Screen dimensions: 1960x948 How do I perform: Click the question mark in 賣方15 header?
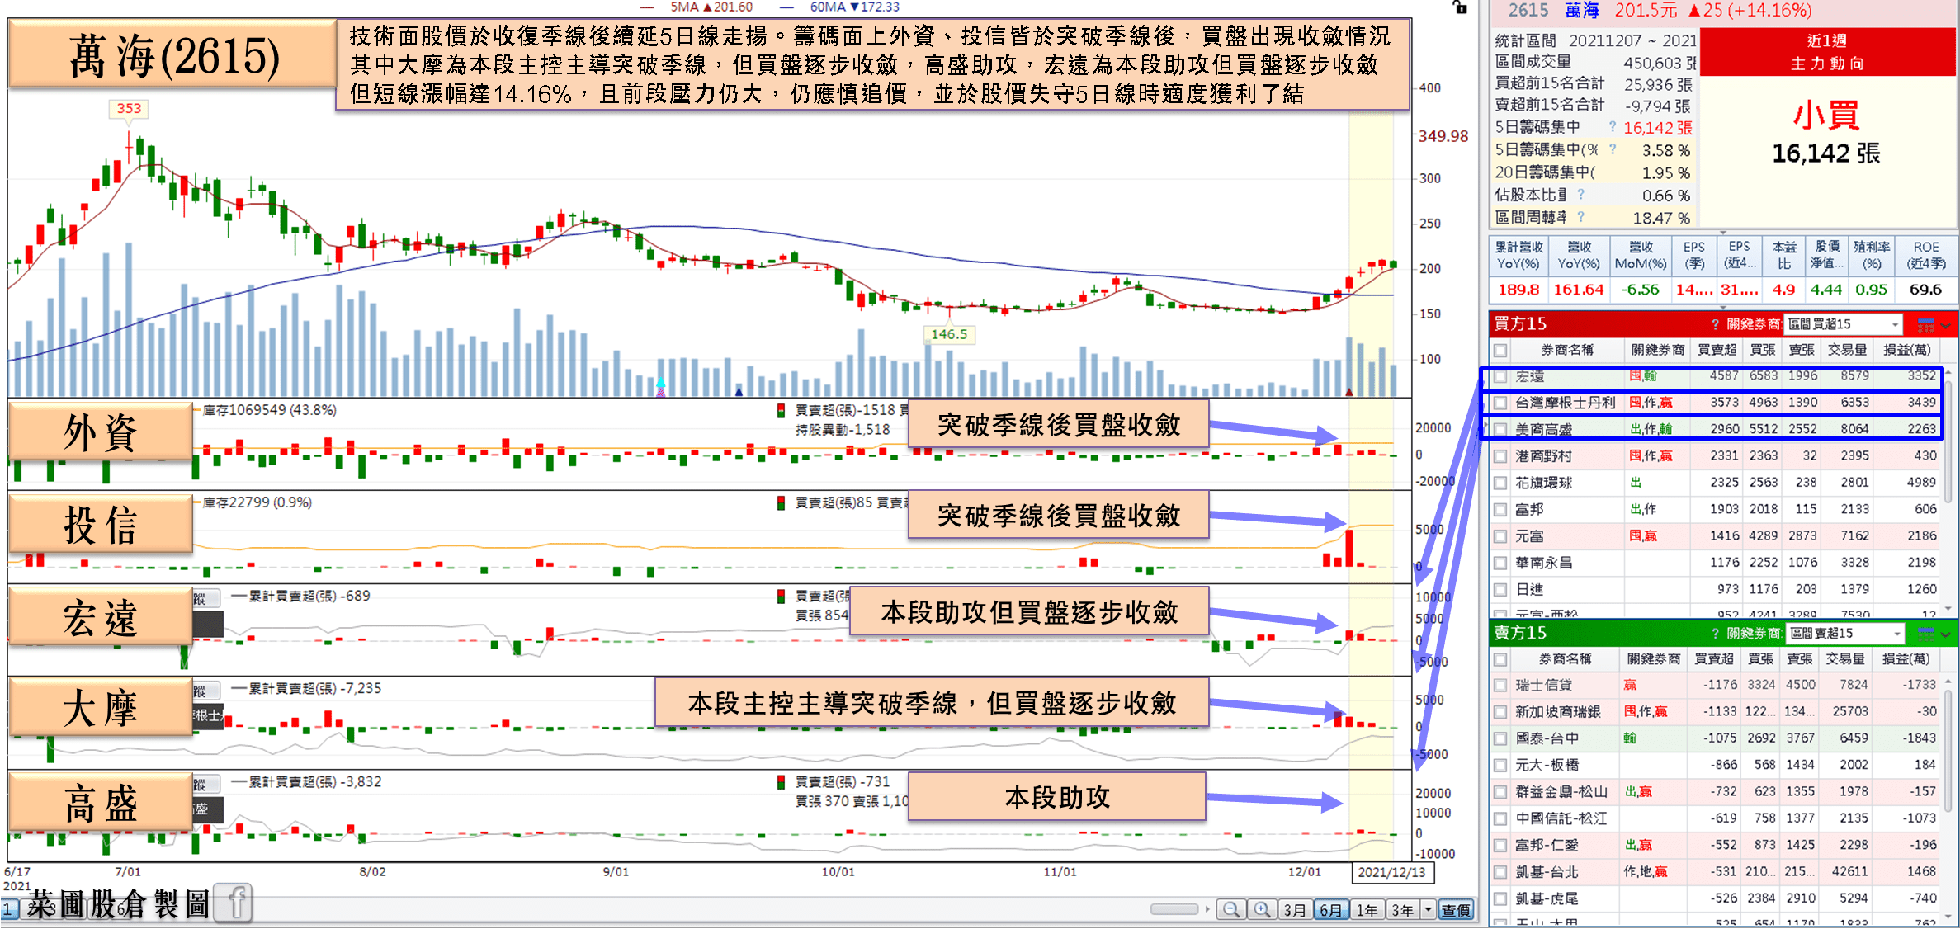(1714, 633)
